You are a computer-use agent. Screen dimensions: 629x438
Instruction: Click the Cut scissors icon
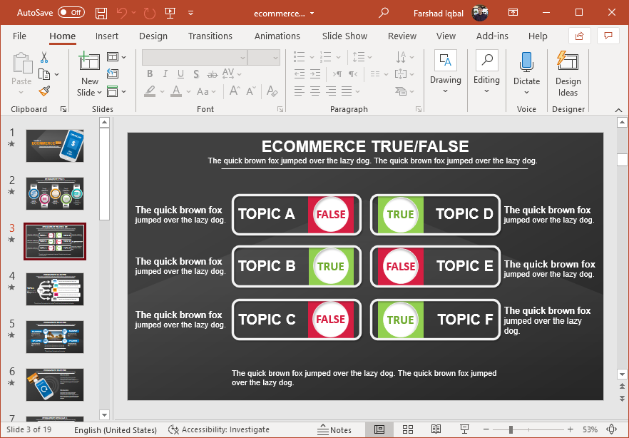tap(44, 57)
